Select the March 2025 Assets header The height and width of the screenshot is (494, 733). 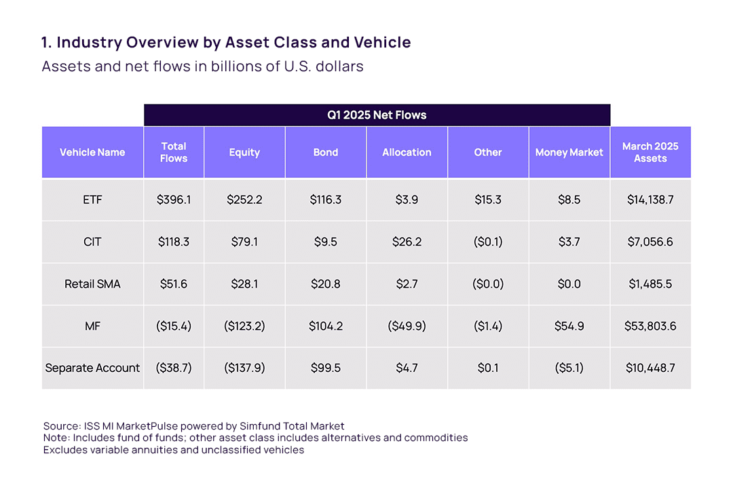(x=650, y=153)
